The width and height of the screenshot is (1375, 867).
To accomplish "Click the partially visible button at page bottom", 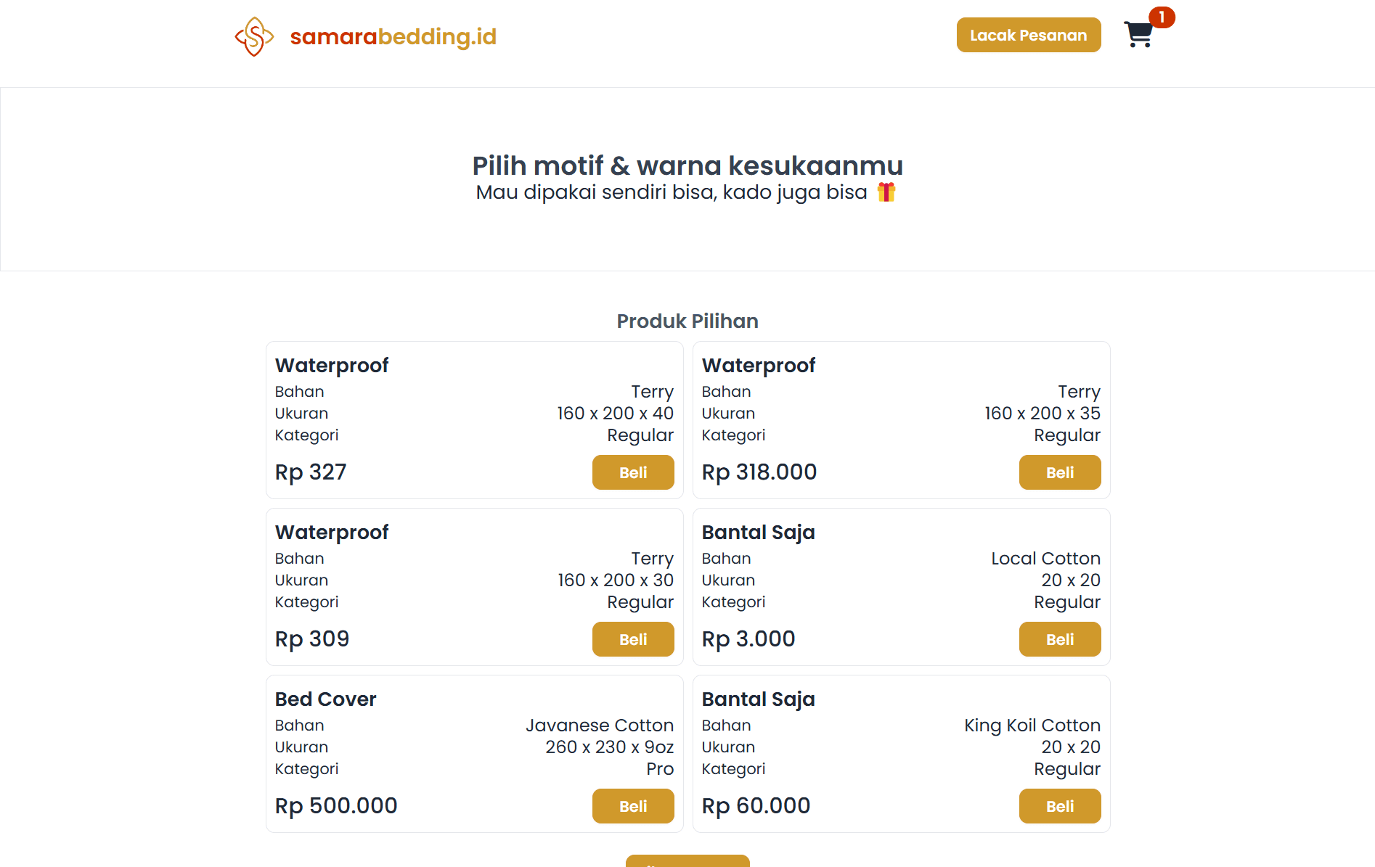I will 687,861.
